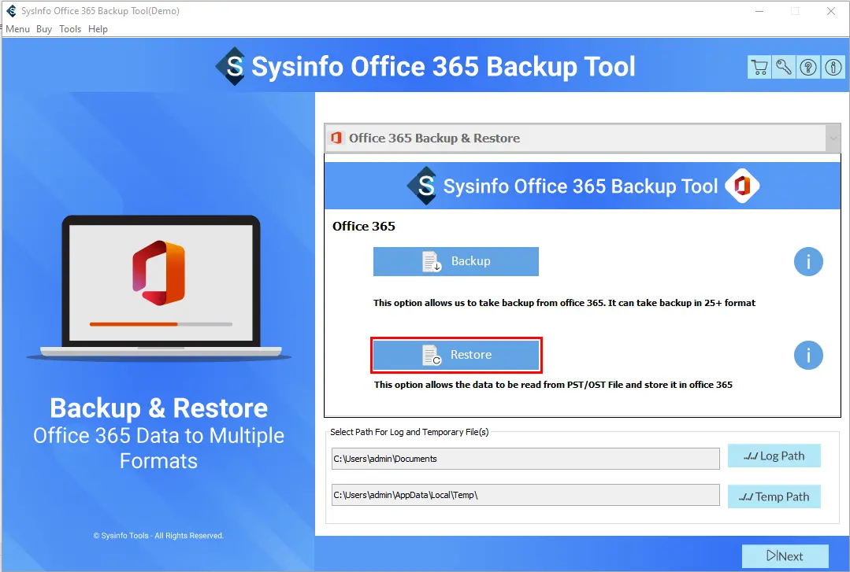The height and width of the screenshot is (572, 850).
Task: Open the Tools menu
Action: pyautogui.click(x=70, y=29)
